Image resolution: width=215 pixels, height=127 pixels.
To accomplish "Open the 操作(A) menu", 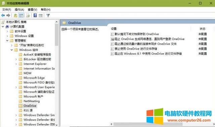I will (19, 9).
